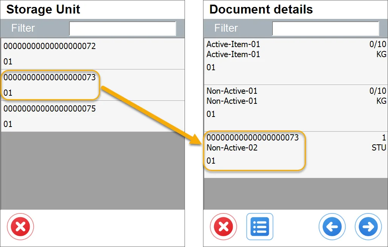The height and width of the screenshot is (247, 388).
Task: Click empty gray area below storage units
Action: pos(92,170)
